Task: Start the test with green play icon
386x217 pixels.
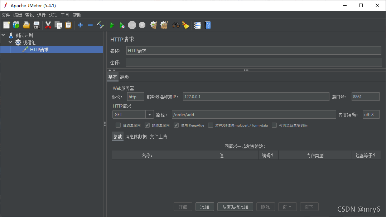Action: pos(112,25)
